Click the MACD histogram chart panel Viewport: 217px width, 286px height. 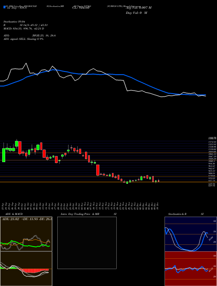point(26,269)
